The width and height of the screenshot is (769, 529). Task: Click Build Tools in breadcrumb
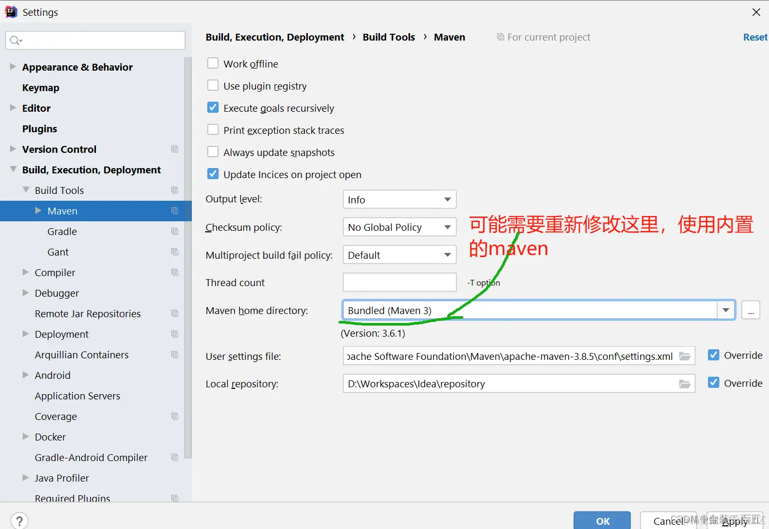[x=388, y=37]
